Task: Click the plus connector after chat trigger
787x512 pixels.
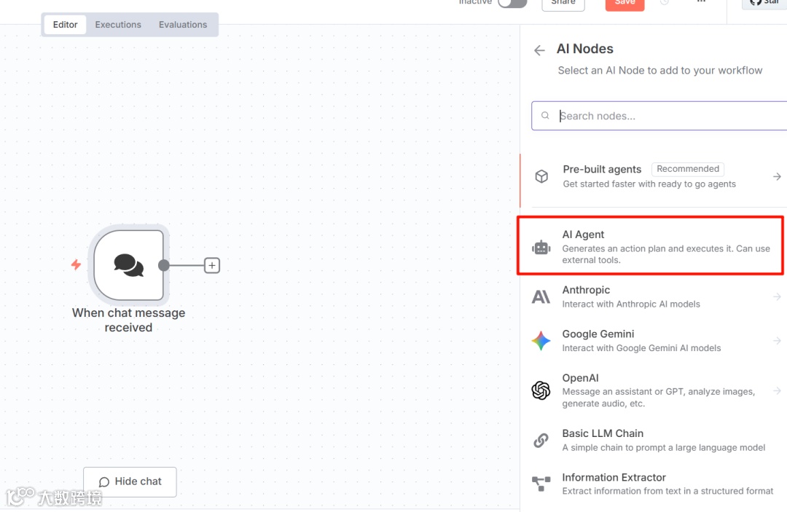Action: point(212,266)
